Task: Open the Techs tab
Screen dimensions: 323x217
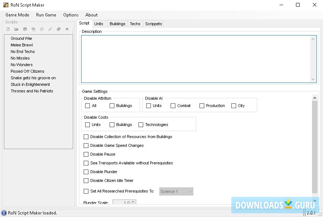Action: click(x=135, y=24)
